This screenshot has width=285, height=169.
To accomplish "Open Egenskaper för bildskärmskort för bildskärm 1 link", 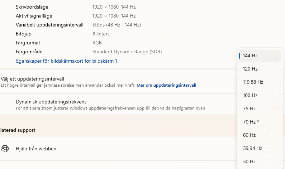I will pyautogui.click(x=67, y=61).
